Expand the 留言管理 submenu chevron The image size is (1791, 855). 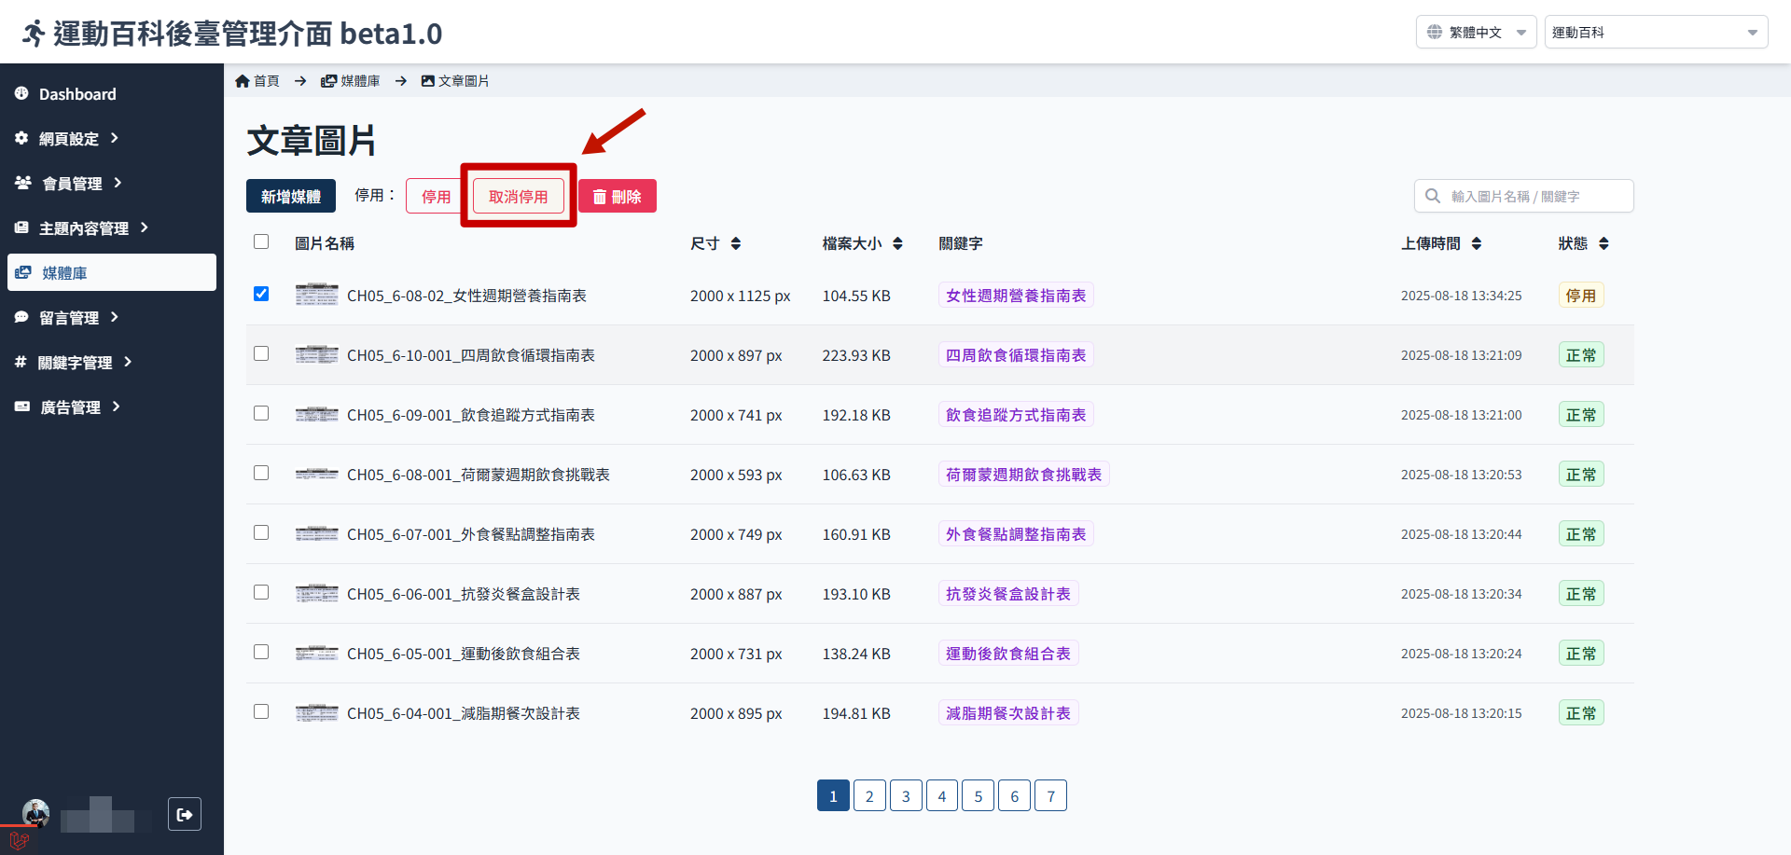(x=115, y=317)
